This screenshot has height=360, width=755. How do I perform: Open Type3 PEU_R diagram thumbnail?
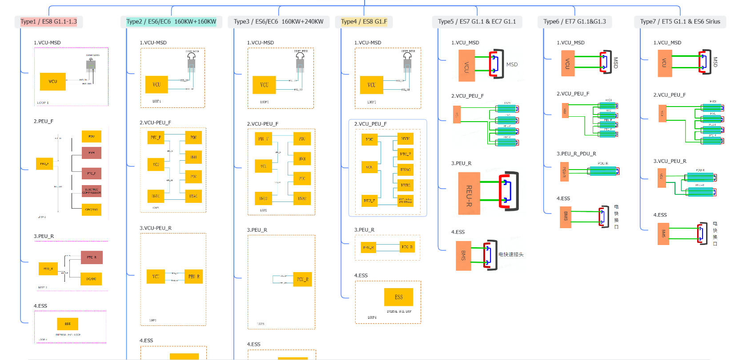pyautogui.click(x=281, y=282)
